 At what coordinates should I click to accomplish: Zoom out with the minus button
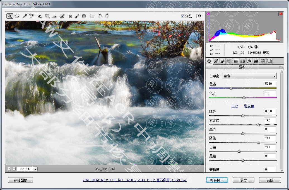9,169
